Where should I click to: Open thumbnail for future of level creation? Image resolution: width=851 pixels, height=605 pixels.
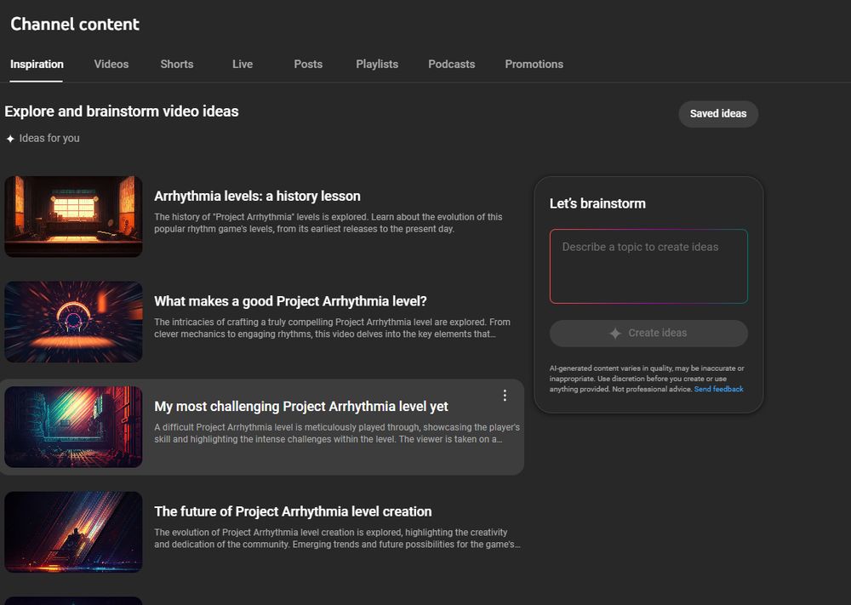73,532
